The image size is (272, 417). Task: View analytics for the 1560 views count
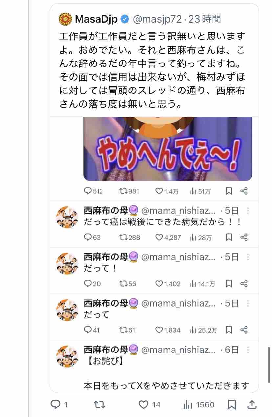coord(198,404)
